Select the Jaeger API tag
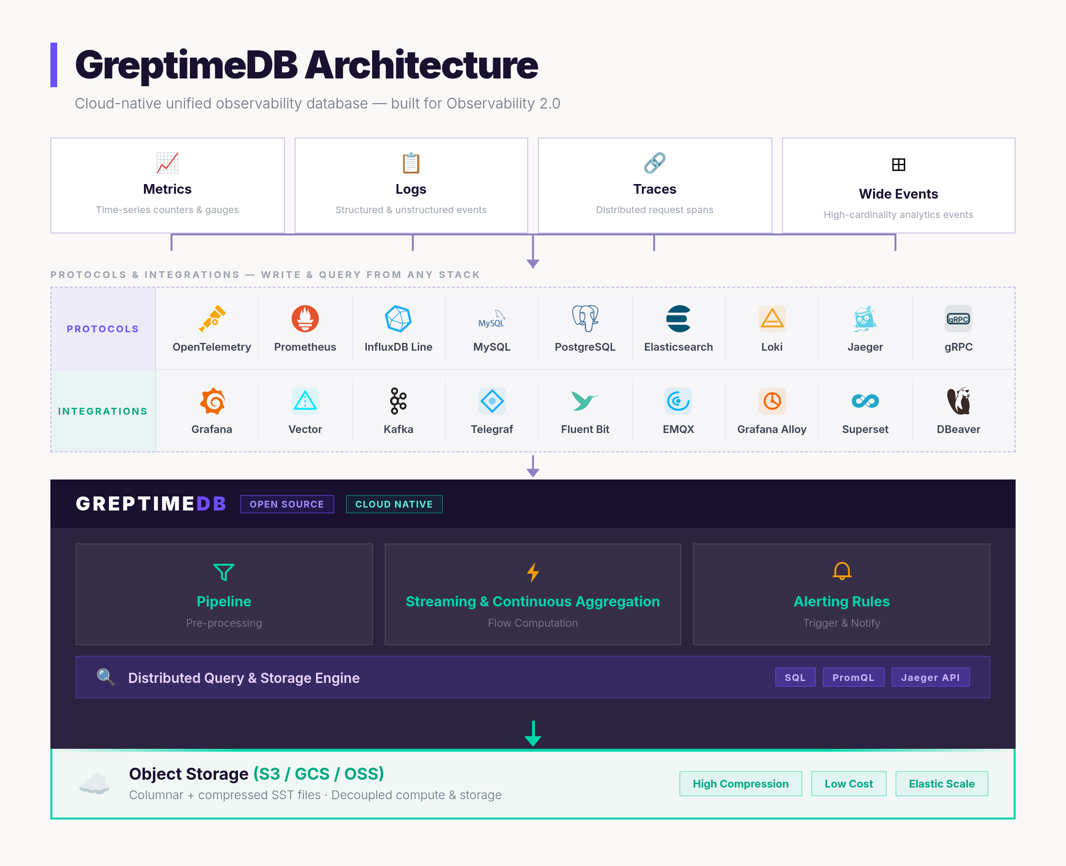This screenshot has height=866, width=1066. tap(930, 677)
